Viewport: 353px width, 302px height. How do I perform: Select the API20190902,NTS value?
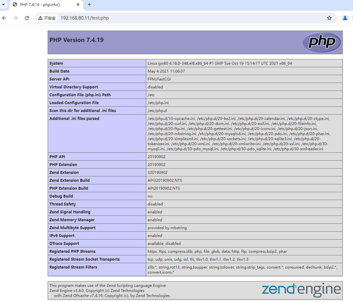point(164,188)
